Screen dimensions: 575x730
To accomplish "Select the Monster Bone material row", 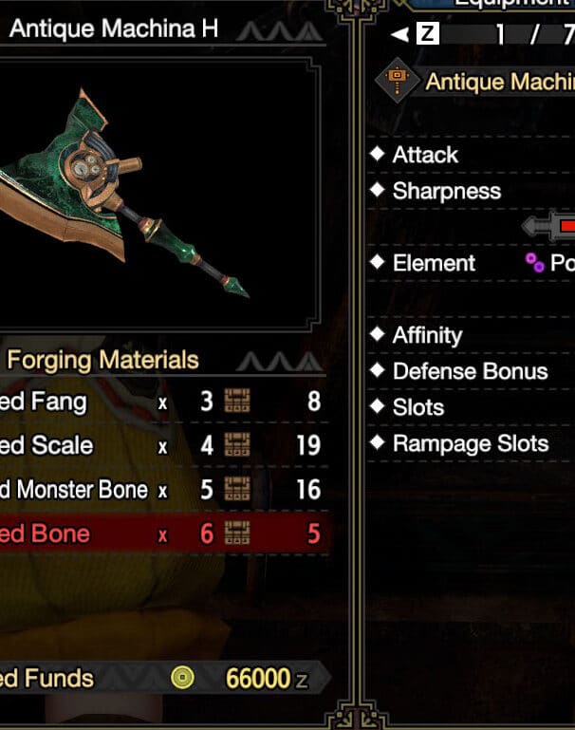I will pos(164,489).
